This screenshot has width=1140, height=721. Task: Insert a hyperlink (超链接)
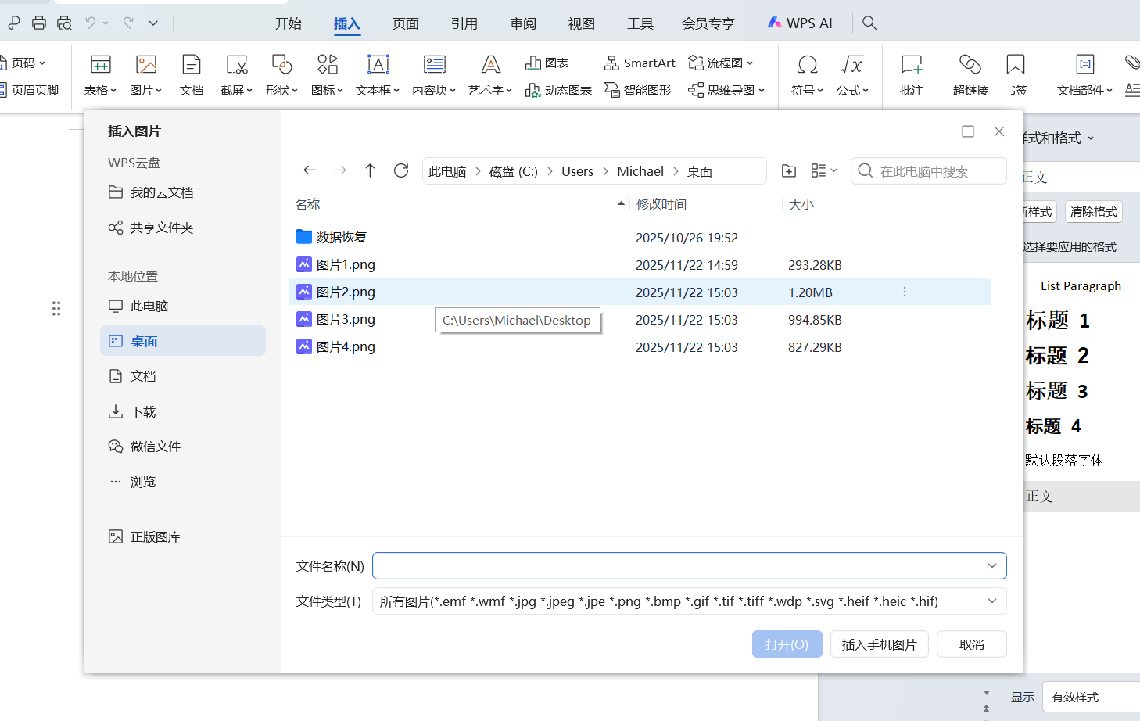coord(970,75)
